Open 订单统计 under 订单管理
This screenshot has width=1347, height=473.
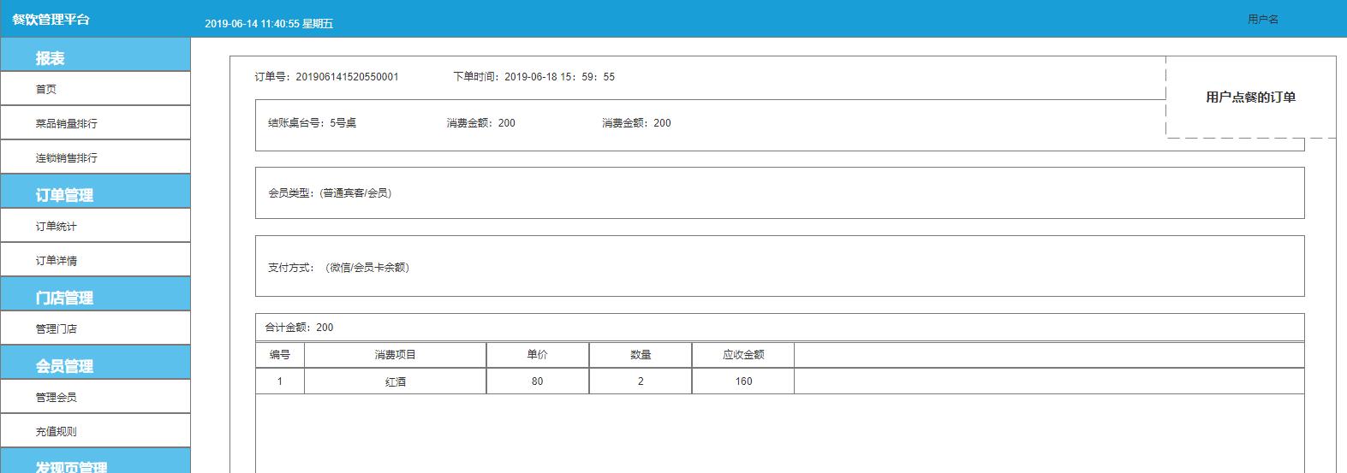coord(56,226)
